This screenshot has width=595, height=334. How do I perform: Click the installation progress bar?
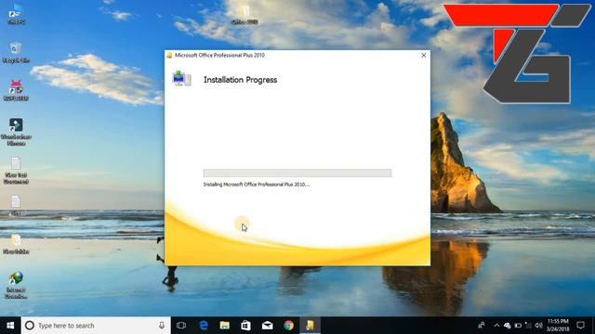[297, 173]
